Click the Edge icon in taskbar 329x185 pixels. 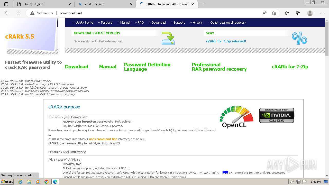pos(55,182)
